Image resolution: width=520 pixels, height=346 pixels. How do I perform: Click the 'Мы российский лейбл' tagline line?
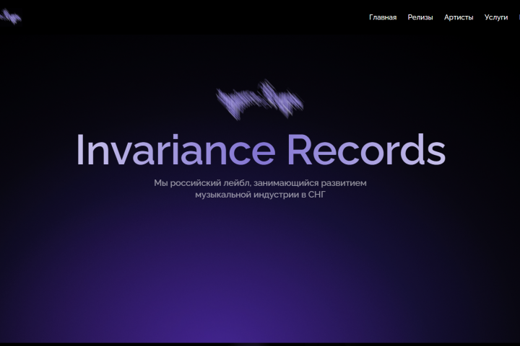(260, 183)
